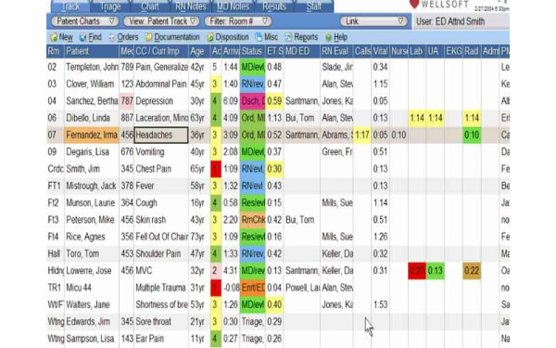Click the New toolbar icon
This screenshot has height=348, width=556.
pos(54,37)
